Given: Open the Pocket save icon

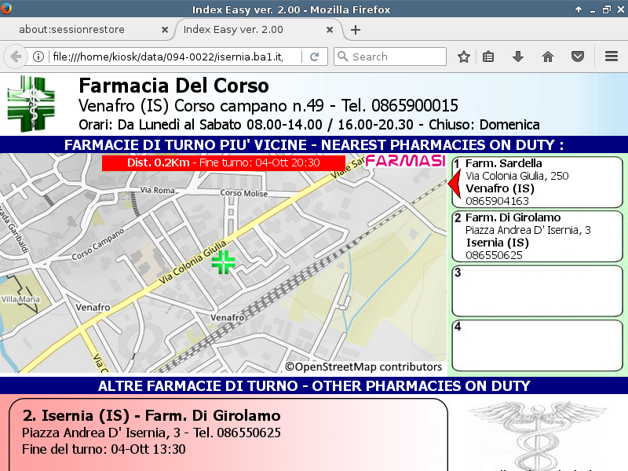Looking at the screenshot, I should [x=578, y=57].
